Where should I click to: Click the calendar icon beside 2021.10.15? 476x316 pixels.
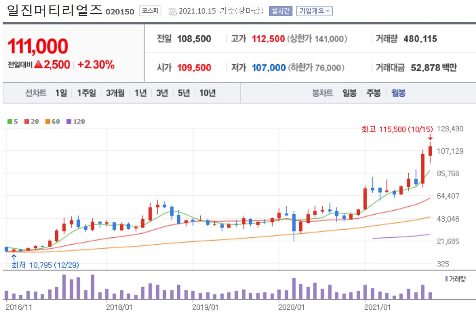click(x=172, y=12)
